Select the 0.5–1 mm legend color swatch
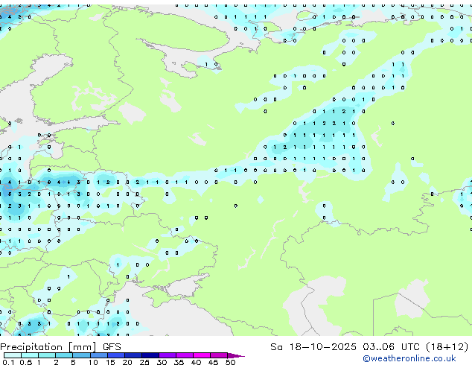This screenshot has height=365, width=472. click(x=30, y=355)
